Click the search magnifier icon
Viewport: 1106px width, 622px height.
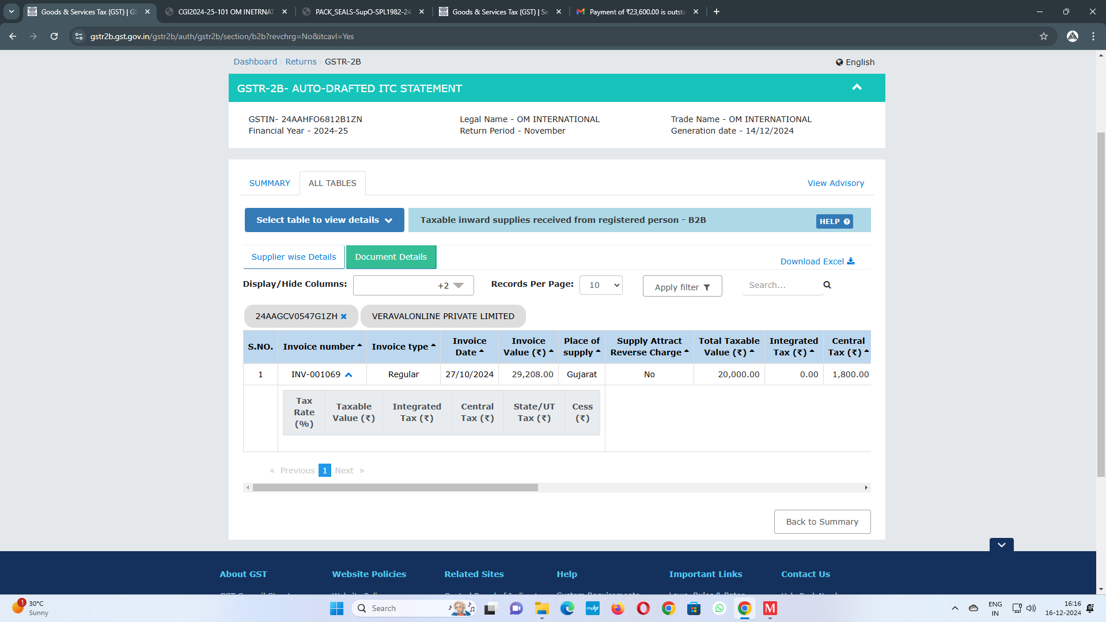(827, 285)
